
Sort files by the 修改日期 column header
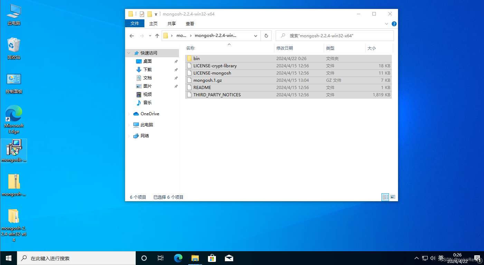coord(299,48)
